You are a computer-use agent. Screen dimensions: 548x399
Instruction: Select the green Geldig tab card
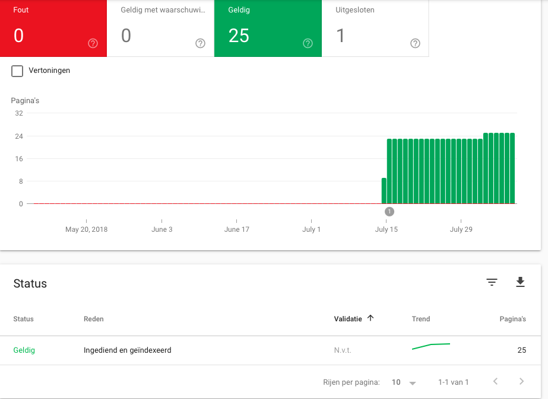point(268,28)
